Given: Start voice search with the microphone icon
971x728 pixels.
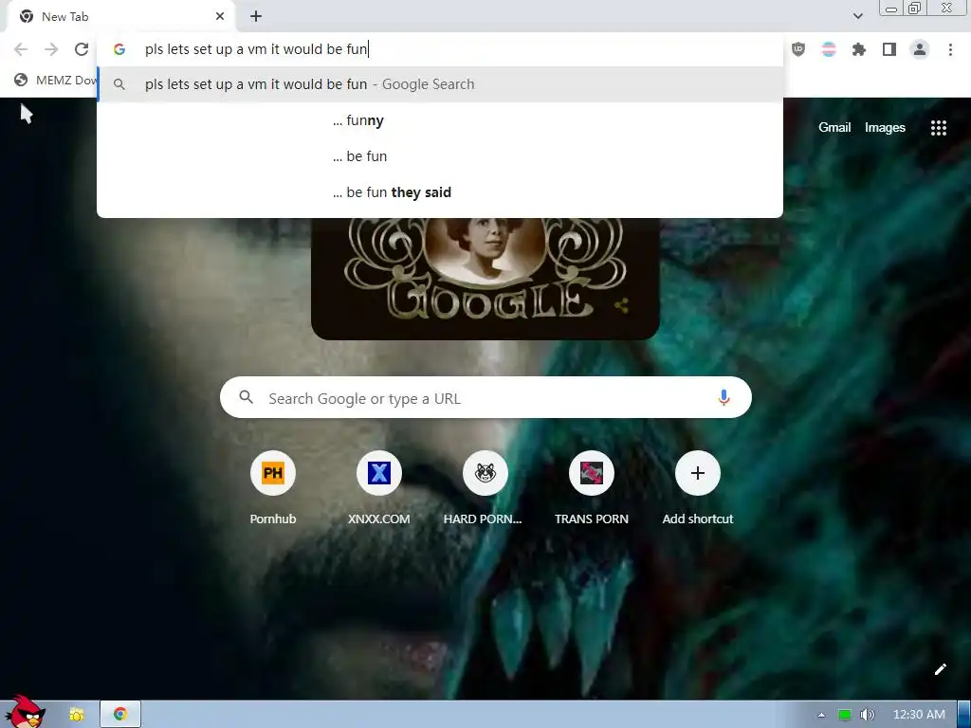Looking at the screenshot, I should pos(724,397).
